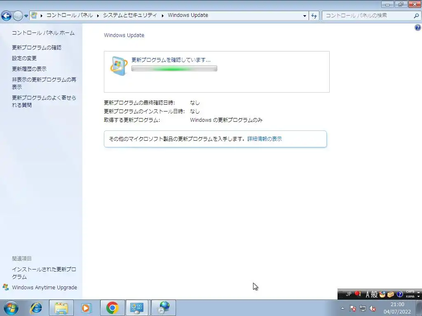422x316 pixels.
Task: Open the IME tools toolbox icon
Action: (x=391, y=295)
